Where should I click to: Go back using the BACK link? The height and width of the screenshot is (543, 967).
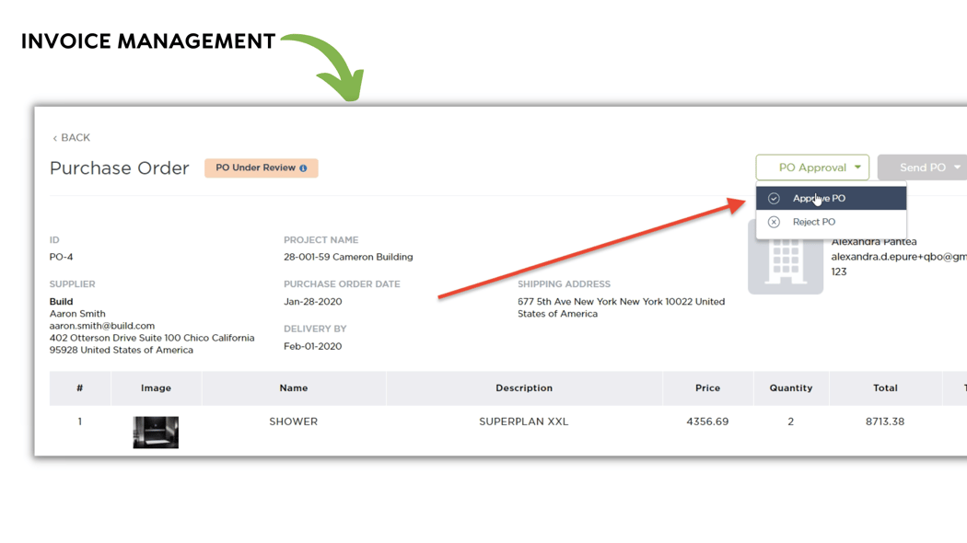point(75,138)
